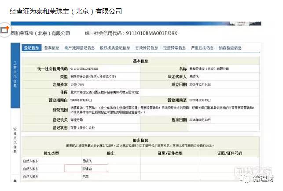Screen dimensions: 283x191
Task: Open the 经营异常信息 tab
Action: pyautogui.click(x=174, y=48)
